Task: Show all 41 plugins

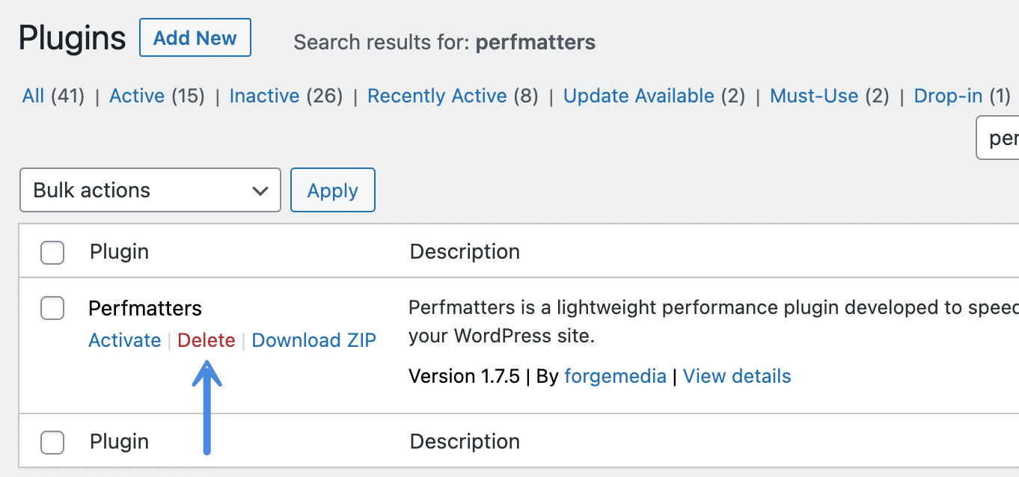Action: pyautogui.click(x=32, y=96)
